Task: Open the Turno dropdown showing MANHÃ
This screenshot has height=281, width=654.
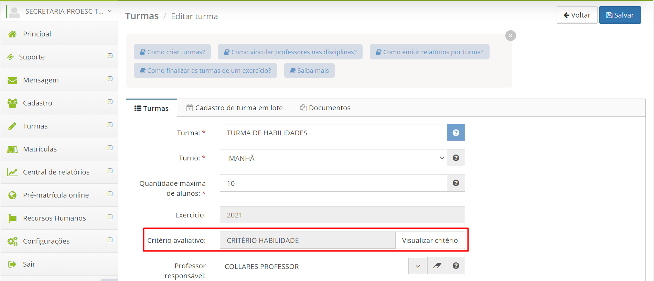Action: click(333, 158)
